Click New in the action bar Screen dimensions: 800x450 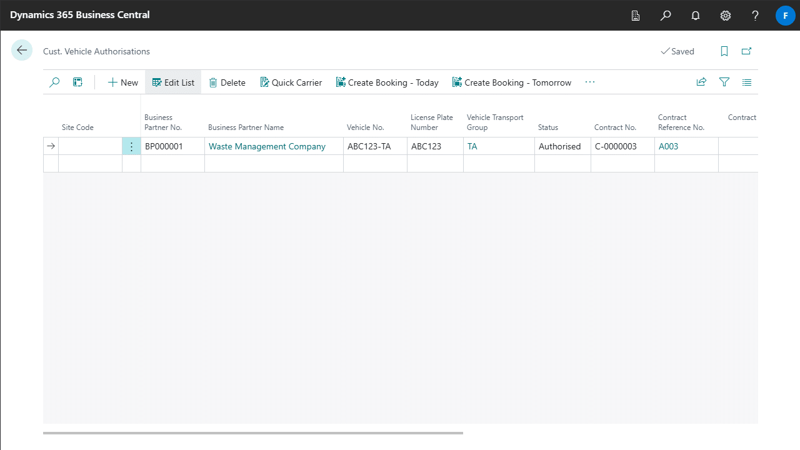click(122, 82)
